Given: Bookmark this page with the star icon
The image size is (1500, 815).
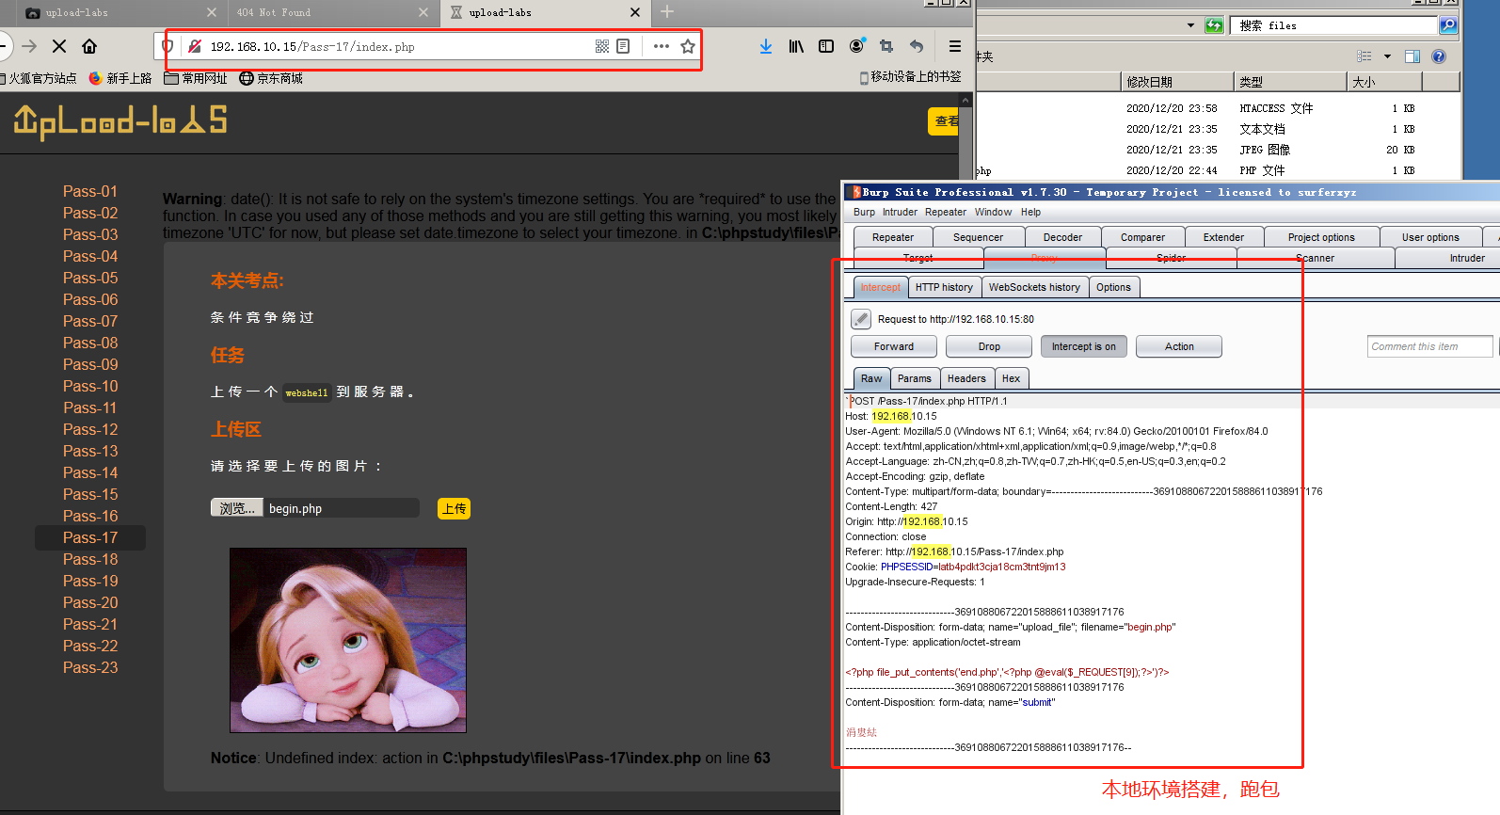Looking at the screenshot, I should [x=688, y=46].
